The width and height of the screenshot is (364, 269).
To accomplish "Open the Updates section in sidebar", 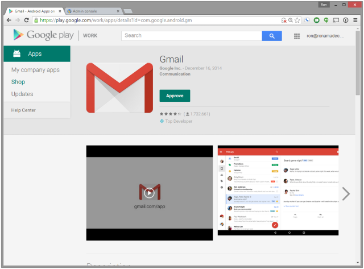I will [x=22, y=94].
